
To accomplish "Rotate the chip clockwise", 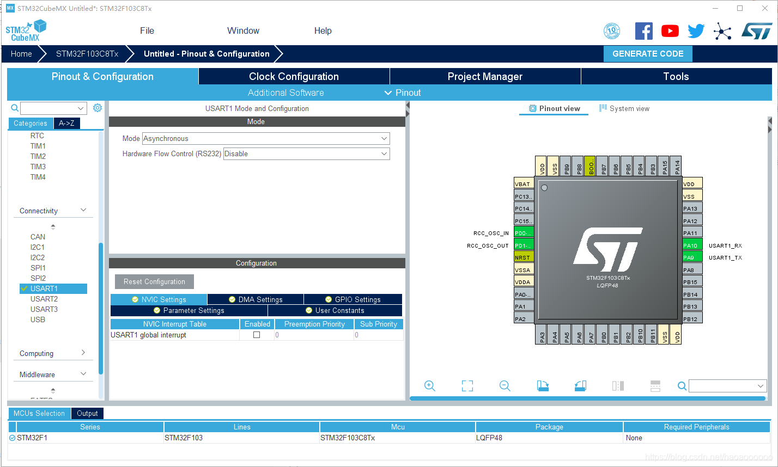I will point(543,386).
